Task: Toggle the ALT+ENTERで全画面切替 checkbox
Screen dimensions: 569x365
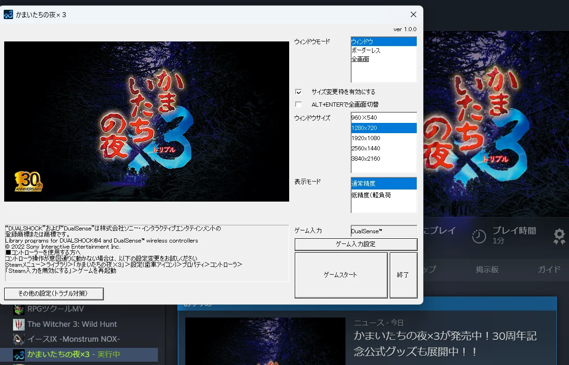Action: point(298,104)
